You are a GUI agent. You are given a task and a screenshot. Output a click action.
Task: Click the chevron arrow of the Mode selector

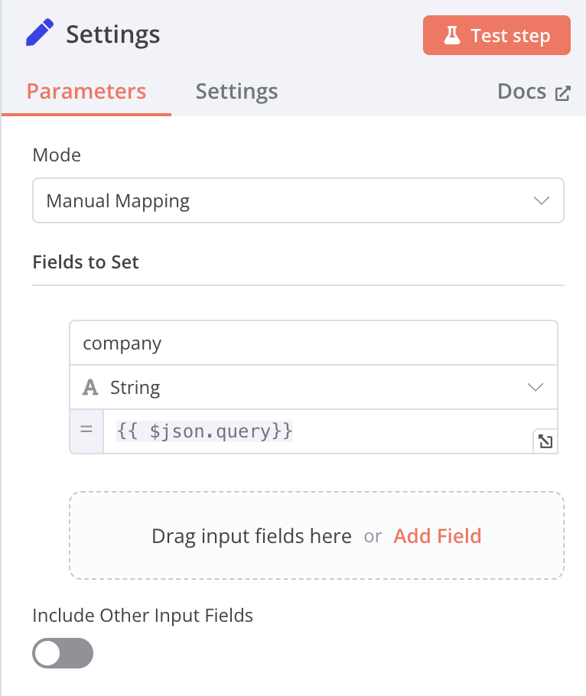pos(542,201)
